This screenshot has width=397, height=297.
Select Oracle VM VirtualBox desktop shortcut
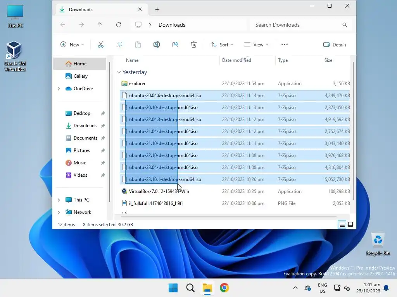click(15, 56)
